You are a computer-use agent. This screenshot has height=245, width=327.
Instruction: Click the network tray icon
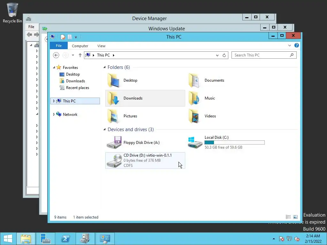[289, 239]
